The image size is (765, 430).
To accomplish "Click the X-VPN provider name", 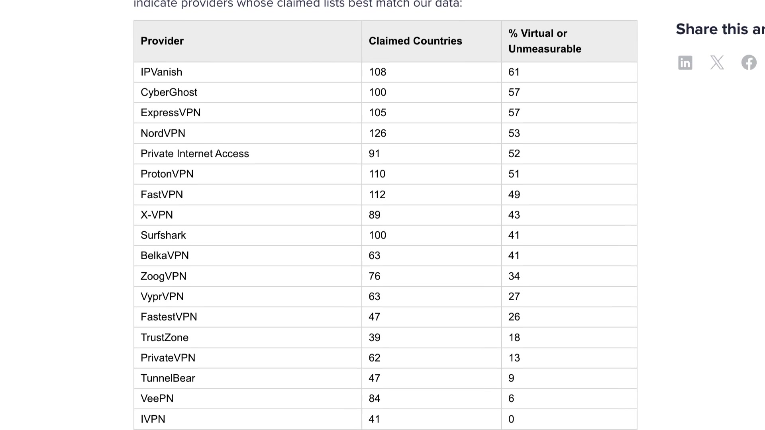I will point(157,215).
